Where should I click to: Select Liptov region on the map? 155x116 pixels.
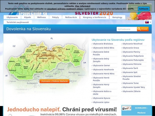coord(44,53)
